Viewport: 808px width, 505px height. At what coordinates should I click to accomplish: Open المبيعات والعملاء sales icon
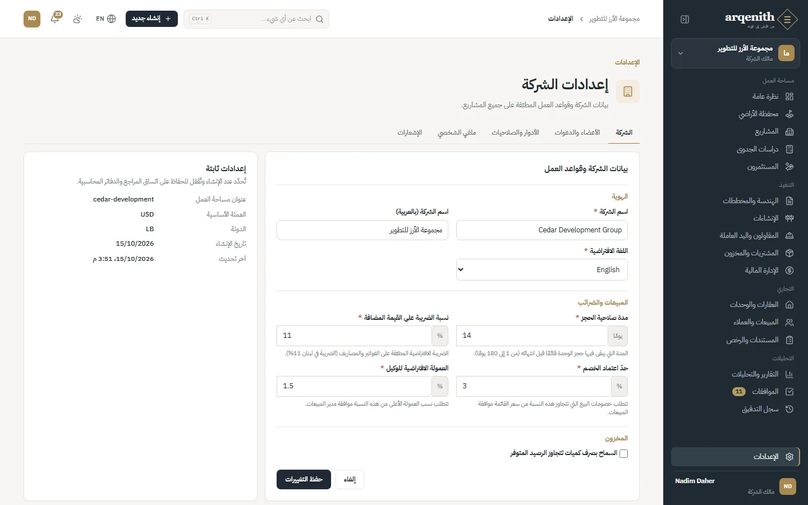(x=789, y=322)
